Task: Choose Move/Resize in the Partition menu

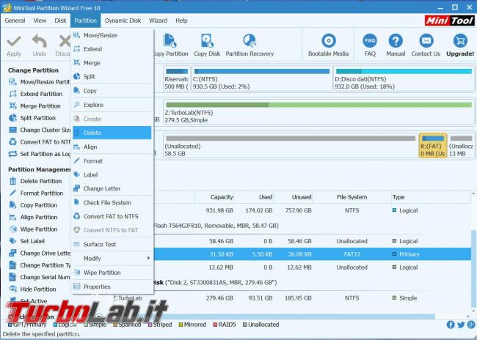Action: point(112,35)
